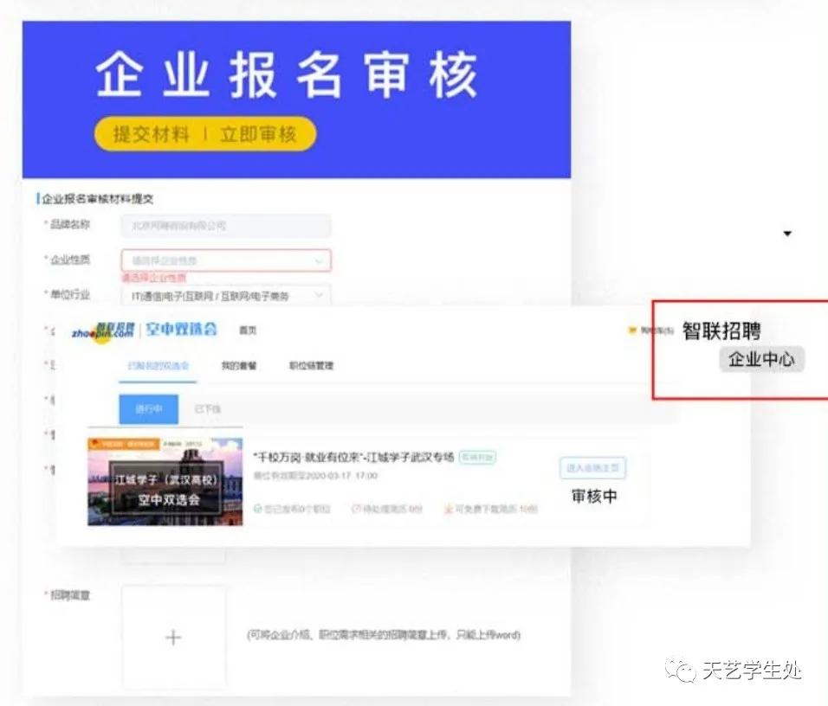Click the pending resumes icon
Viewport: 828px width, 706px height.
pyautogui.click(x=357, y=509)
